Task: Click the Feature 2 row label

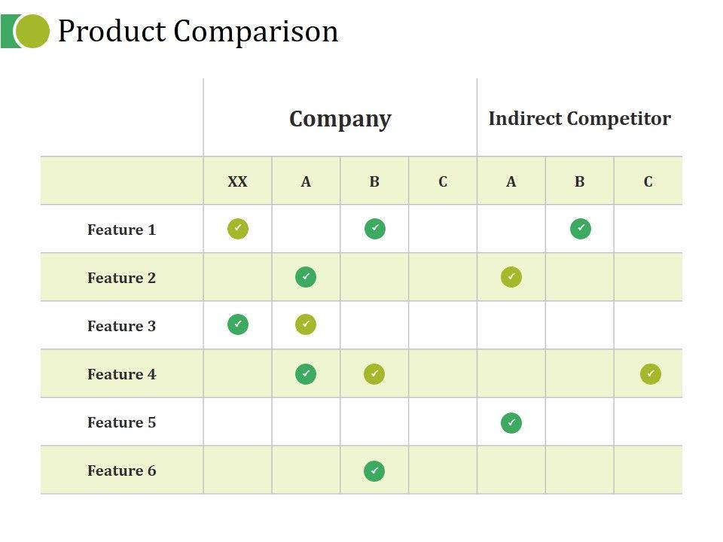Action: (121, 278)
